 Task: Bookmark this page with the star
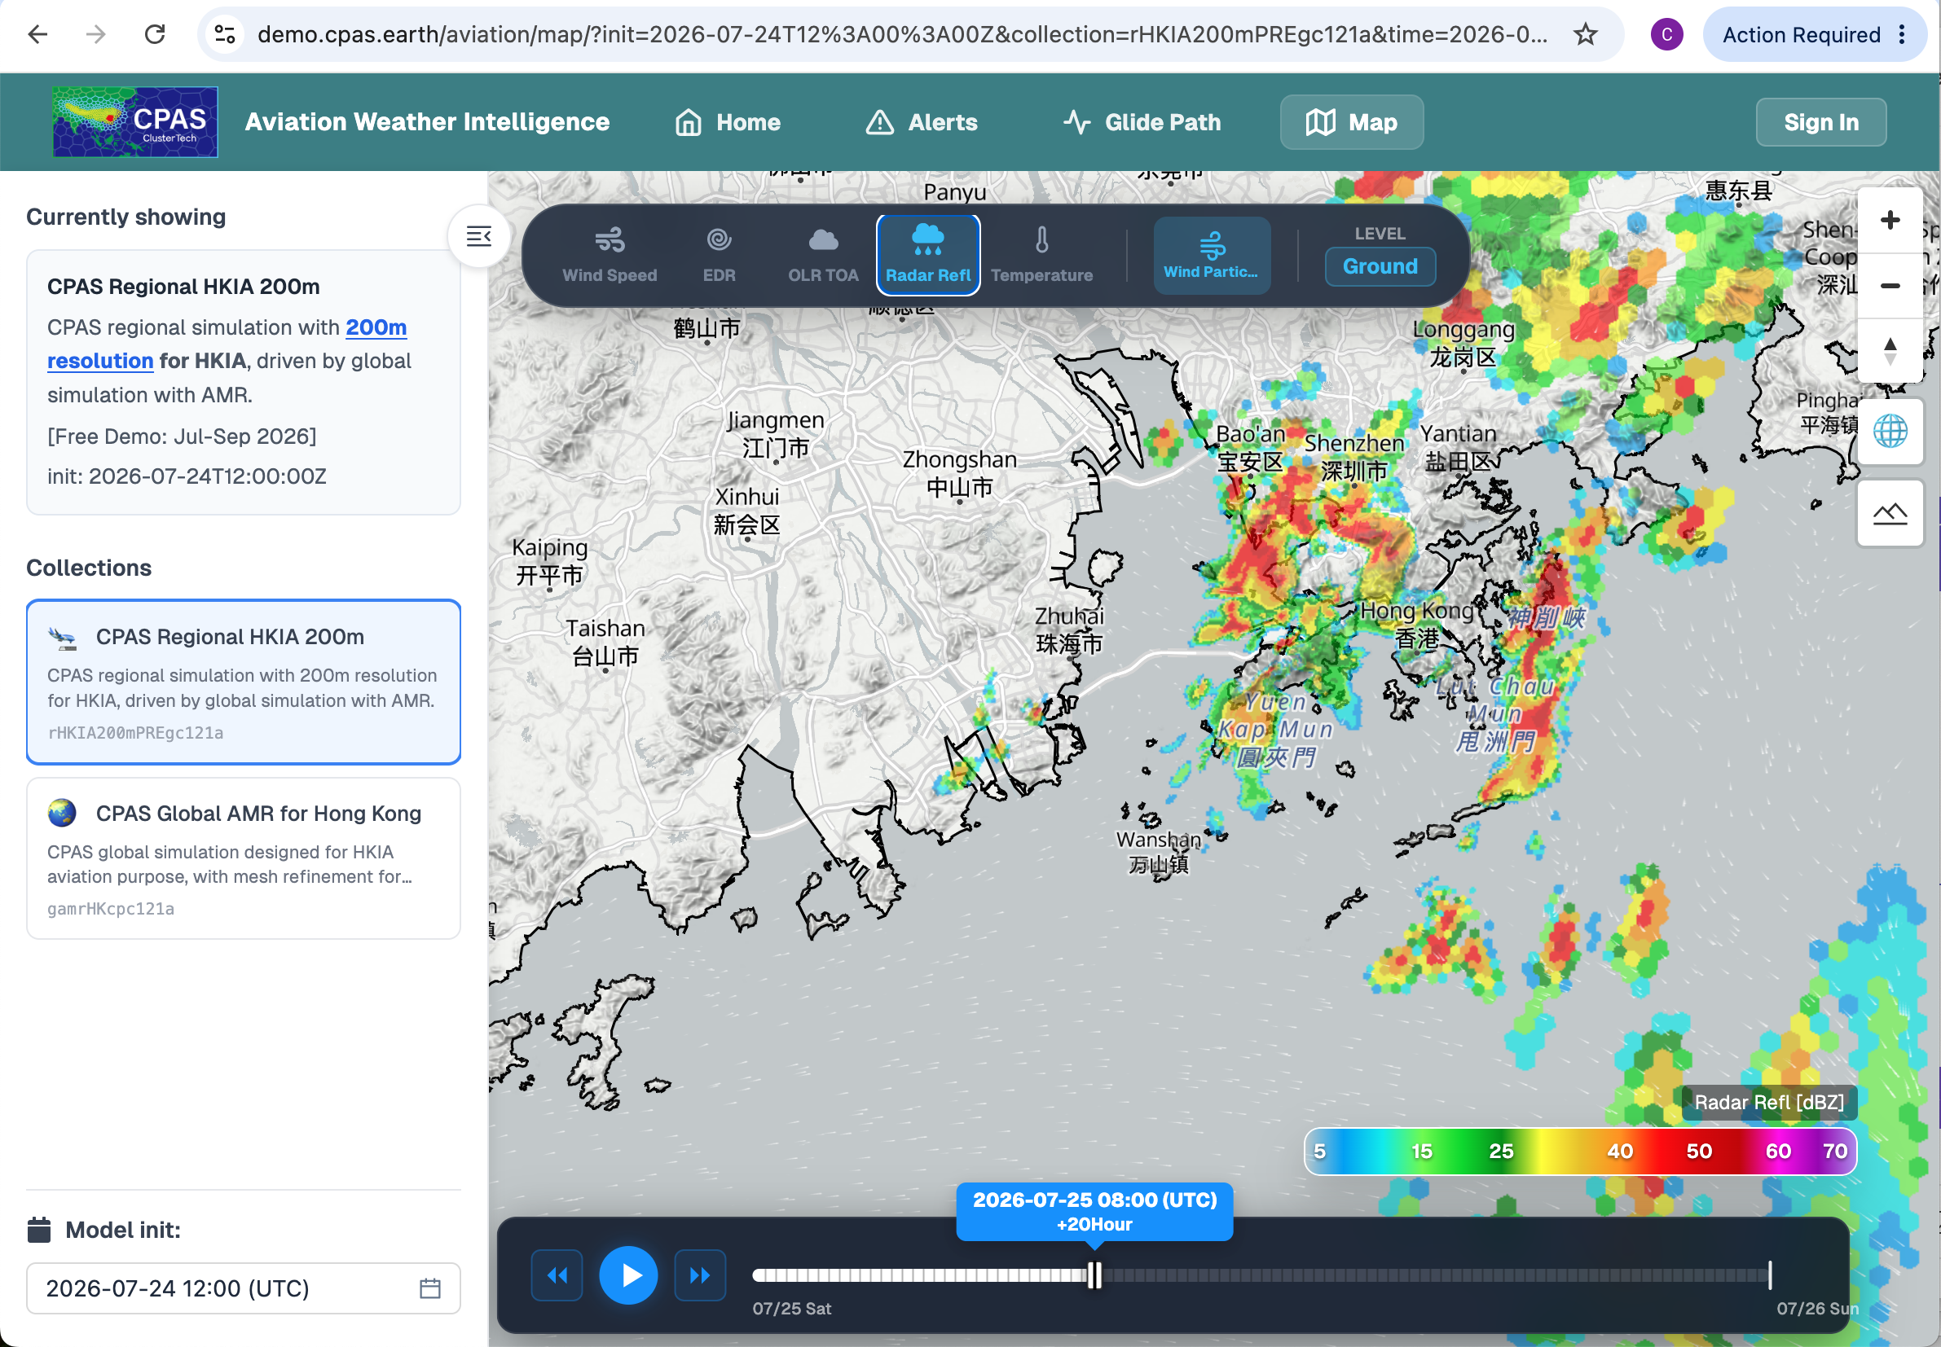(1585, 34)
